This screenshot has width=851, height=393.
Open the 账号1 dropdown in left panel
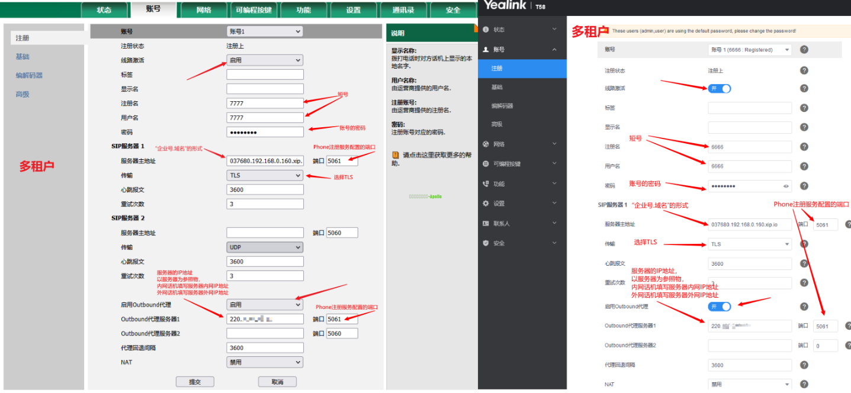coord(264,31)
